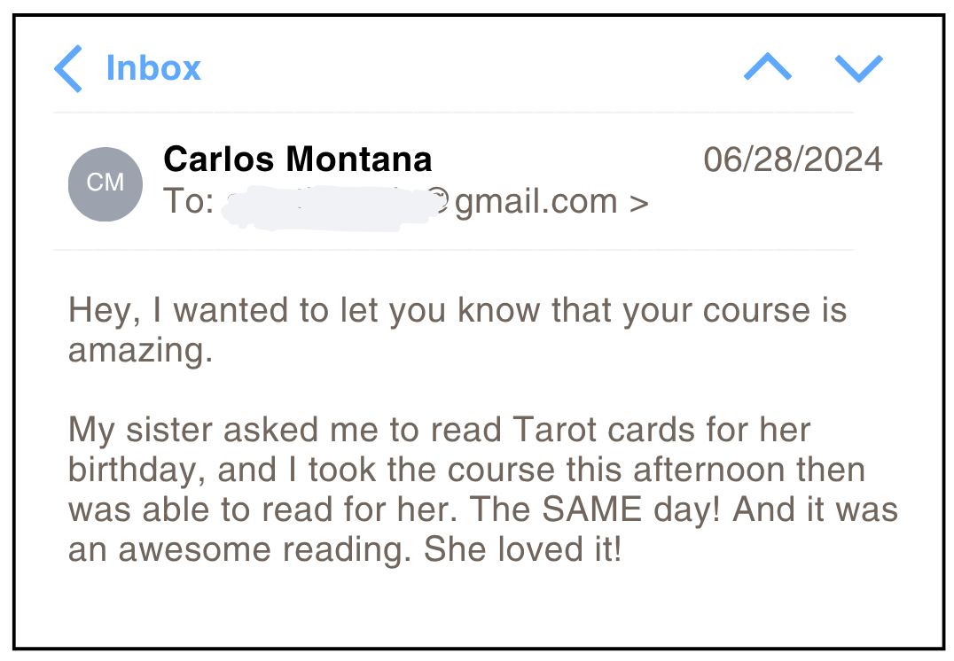Tap the back chevron beside Inbox
The image size is (954, 661).
pos(68,69)
